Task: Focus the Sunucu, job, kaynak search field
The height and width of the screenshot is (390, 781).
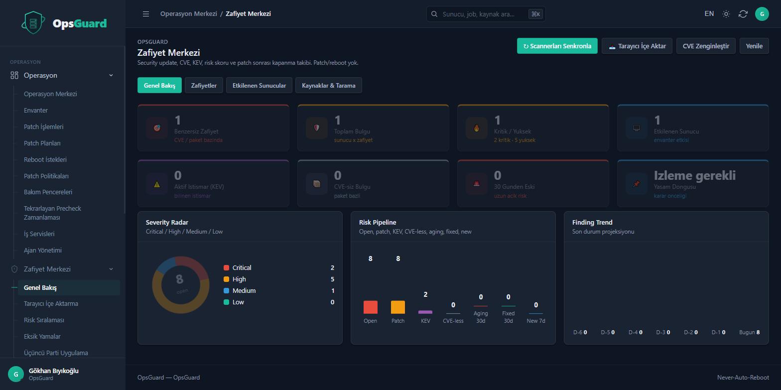Action: coord(486,14)
